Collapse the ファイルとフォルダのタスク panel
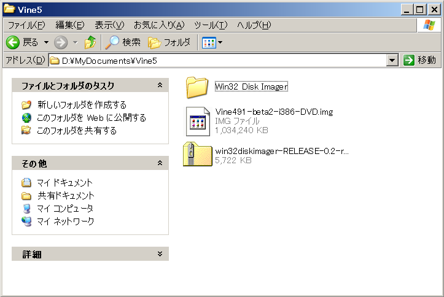 160,85
